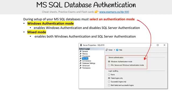
Task: Click the red 'select an authentication mode' text
Action: [x=112, y=19]
